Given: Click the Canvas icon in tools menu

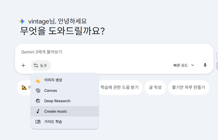Looking at the screenshot, I should 38,90.
